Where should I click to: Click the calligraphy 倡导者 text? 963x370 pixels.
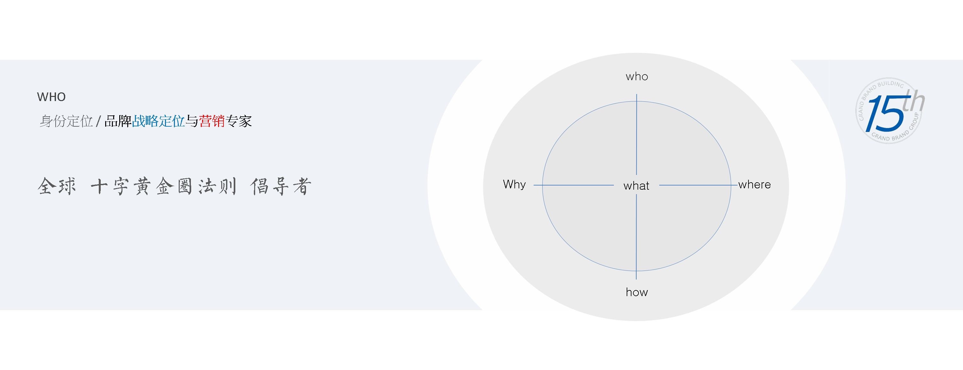281,186
